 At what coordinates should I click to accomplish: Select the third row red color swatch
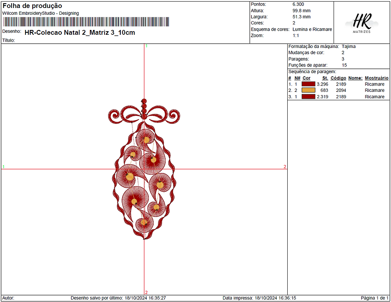coord(308,97)
